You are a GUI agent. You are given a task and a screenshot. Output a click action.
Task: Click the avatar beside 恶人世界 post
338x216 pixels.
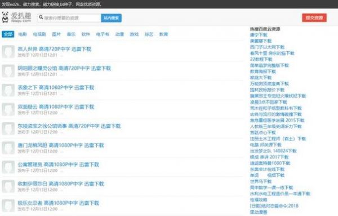[x=8, y=51]
